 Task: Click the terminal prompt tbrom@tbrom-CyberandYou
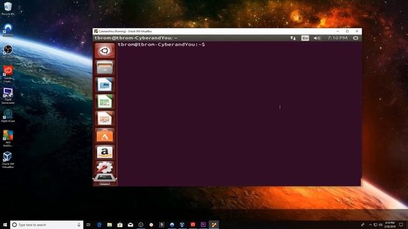[161, 45]
